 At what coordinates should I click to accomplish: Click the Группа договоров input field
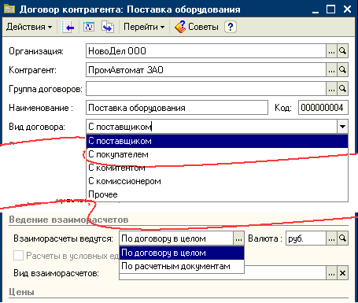point(206,89)
